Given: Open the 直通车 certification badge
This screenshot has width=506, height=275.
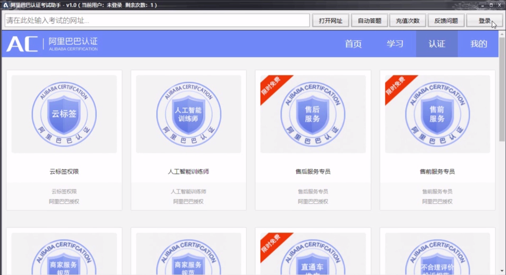Looking at the screenshot, I should 313,256.
